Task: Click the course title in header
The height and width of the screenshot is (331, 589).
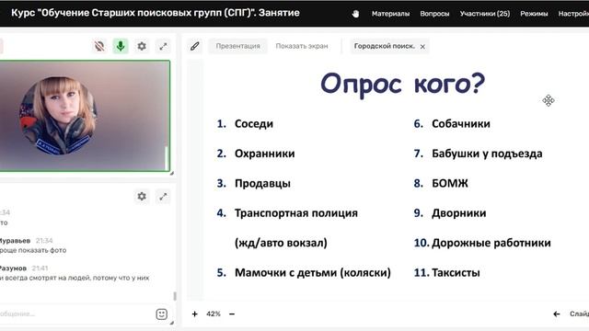Action: tap(156, 13)
